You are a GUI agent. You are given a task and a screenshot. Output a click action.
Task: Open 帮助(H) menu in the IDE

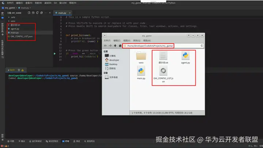(73, 3)
